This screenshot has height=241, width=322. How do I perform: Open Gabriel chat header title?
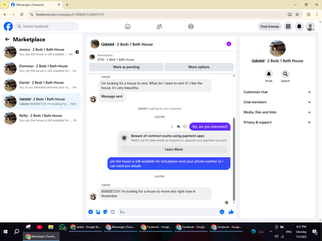127,44
